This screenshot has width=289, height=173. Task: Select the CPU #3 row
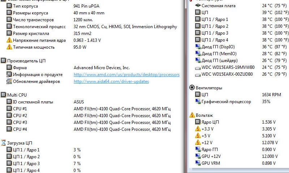(x=20, y=122)
